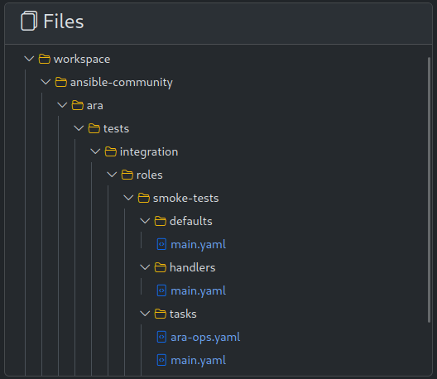The height and width of the screenshot is (379, 437).
Task: Select the tests folder label
Action: 116,129
